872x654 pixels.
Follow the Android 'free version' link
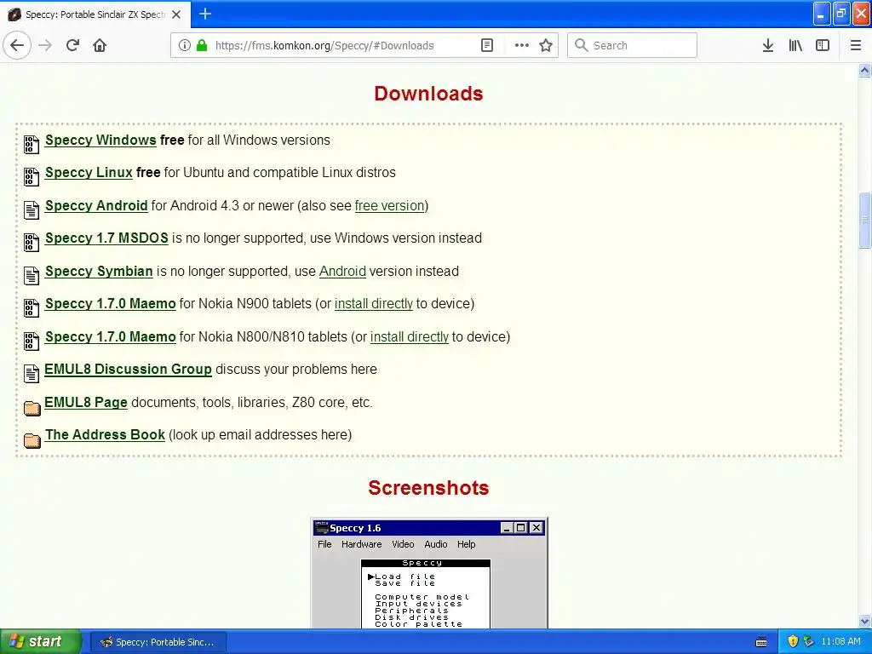pos(389,206)
